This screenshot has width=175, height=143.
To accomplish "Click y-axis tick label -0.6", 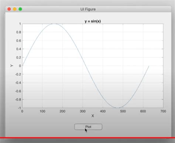I will tap(18, 91).
